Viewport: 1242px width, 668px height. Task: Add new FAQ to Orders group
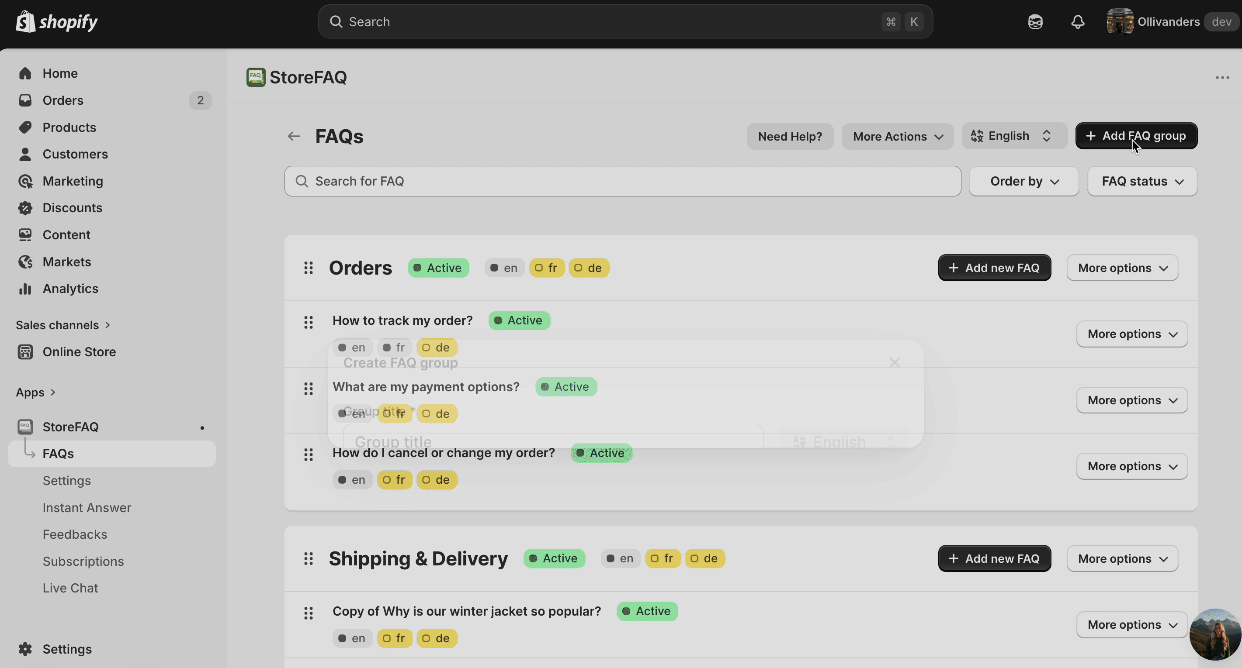tap(994, 268)
